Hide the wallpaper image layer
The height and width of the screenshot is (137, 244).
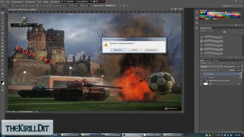201,81
